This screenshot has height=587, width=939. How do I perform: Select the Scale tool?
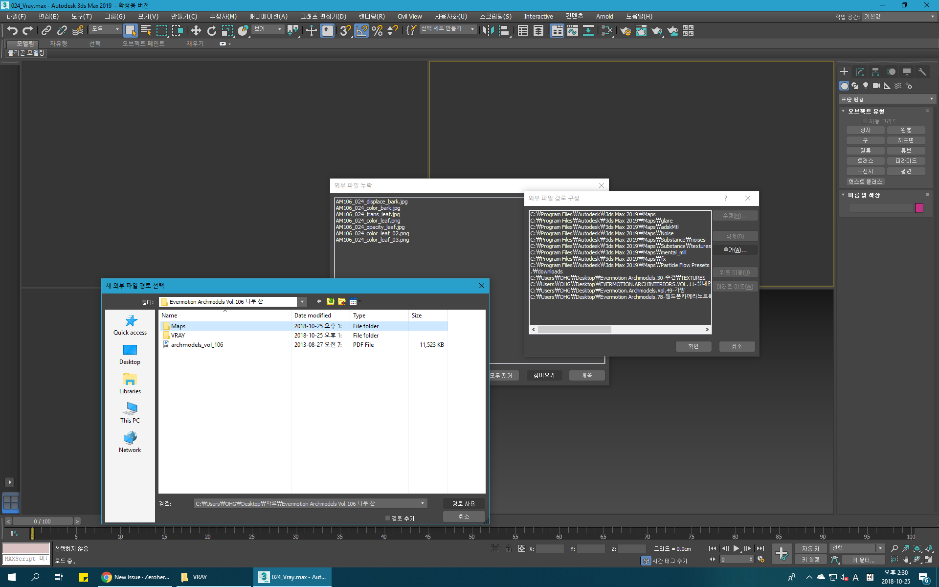coord(227,31)
